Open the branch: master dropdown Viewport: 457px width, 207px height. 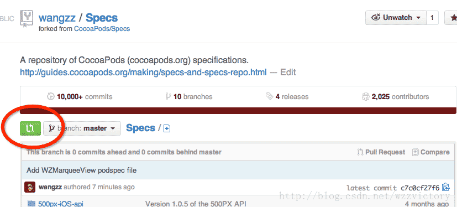[x=82, y=128]
